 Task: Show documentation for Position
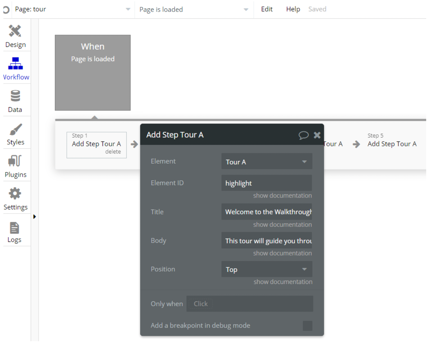pos(283,282)
